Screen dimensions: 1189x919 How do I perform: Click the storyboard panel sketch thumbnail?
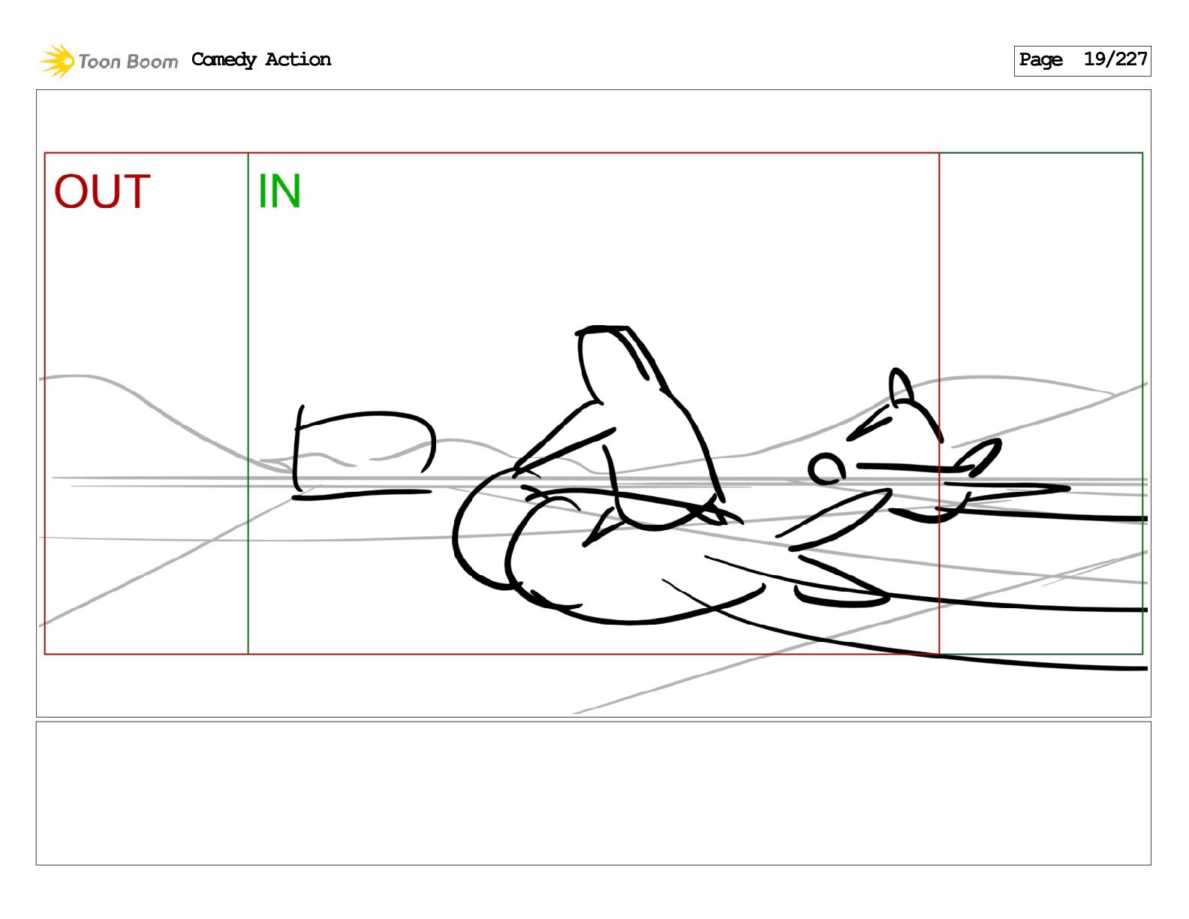593,403
